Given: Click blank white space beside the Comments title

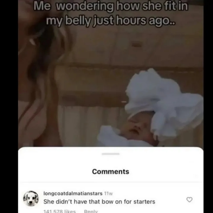Looking at the screenshot, I should tap(159, 171).
